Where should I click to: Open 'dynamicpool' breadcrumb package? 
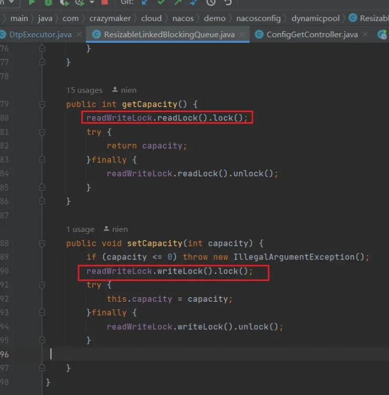click(315, 18)
